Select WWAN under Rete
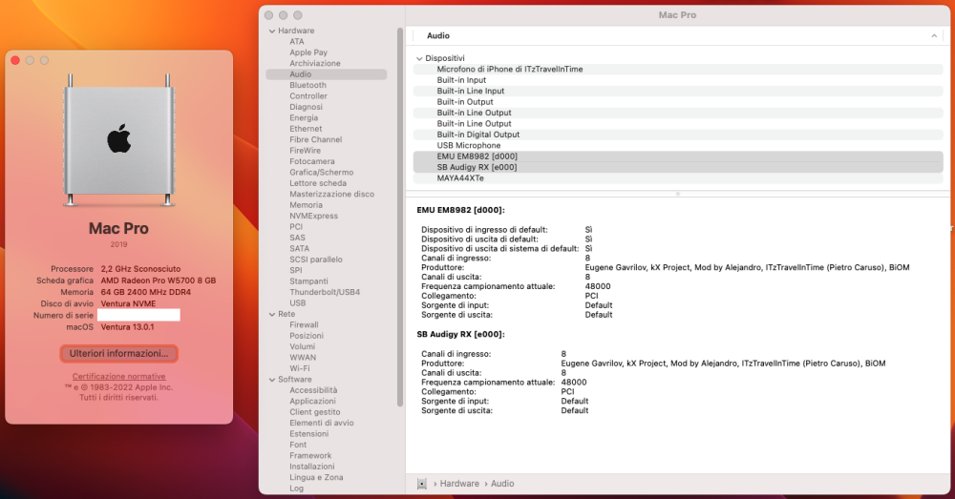 303,358
